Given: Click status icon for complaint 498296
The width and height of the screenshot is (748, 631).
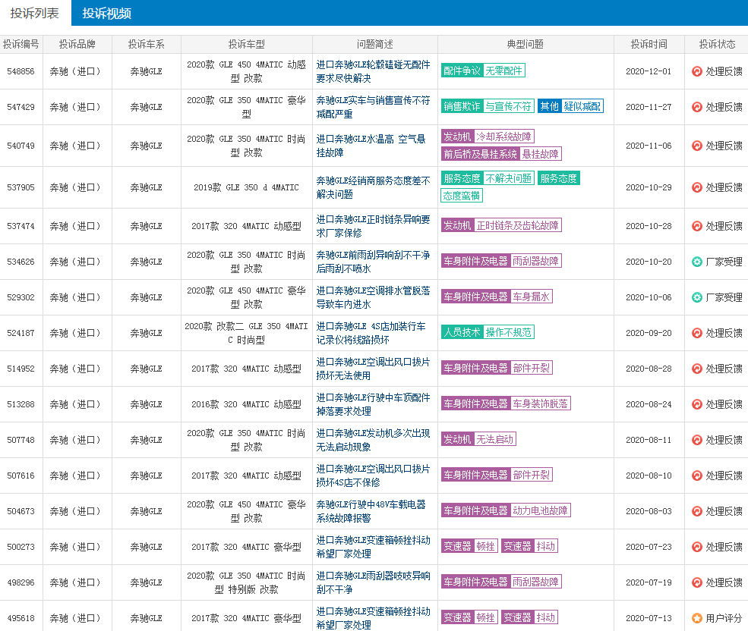Looking at the screenshot, I should click(697, 582).
